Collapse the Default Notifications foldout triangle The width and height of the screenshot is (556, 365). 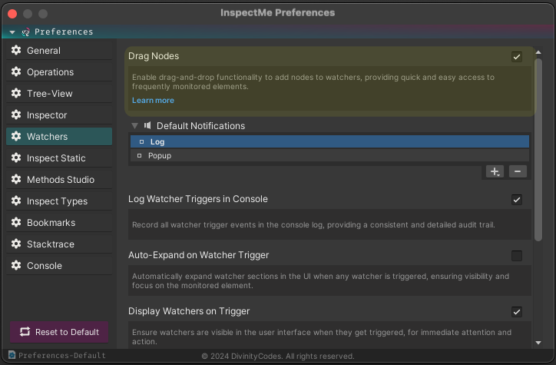click(134, 125)
